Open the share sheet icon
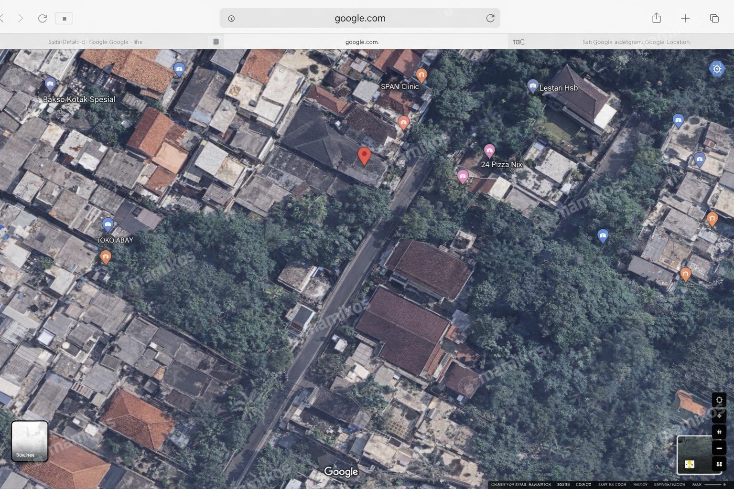Screen dimensions: 734x489 (x=657, y=18)
